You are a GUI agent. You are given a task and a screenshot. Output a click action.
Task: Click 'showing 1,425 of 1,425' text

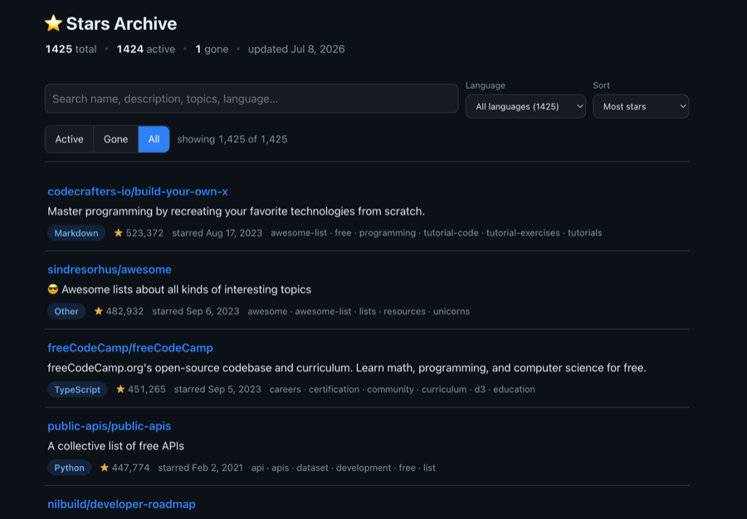232,140
